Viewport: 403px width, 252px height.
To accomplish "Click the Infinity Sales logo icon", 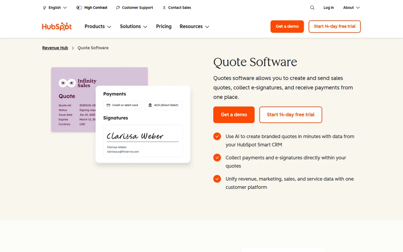I will tap(67, 83).
